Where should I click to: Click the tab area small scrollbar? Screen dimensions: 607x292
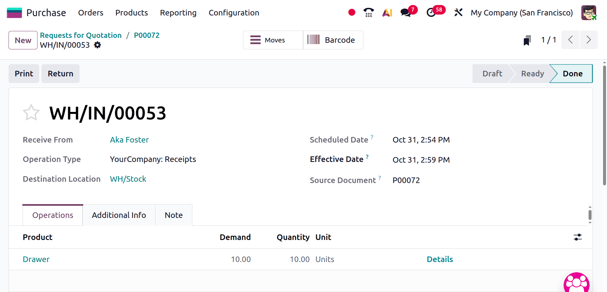[x=590, y=215]
